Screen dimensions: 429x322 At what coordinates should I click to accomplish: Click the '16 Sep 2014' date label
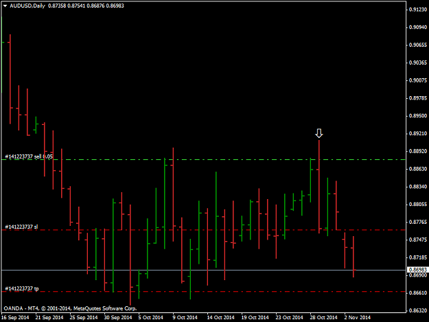click(15, 317)
